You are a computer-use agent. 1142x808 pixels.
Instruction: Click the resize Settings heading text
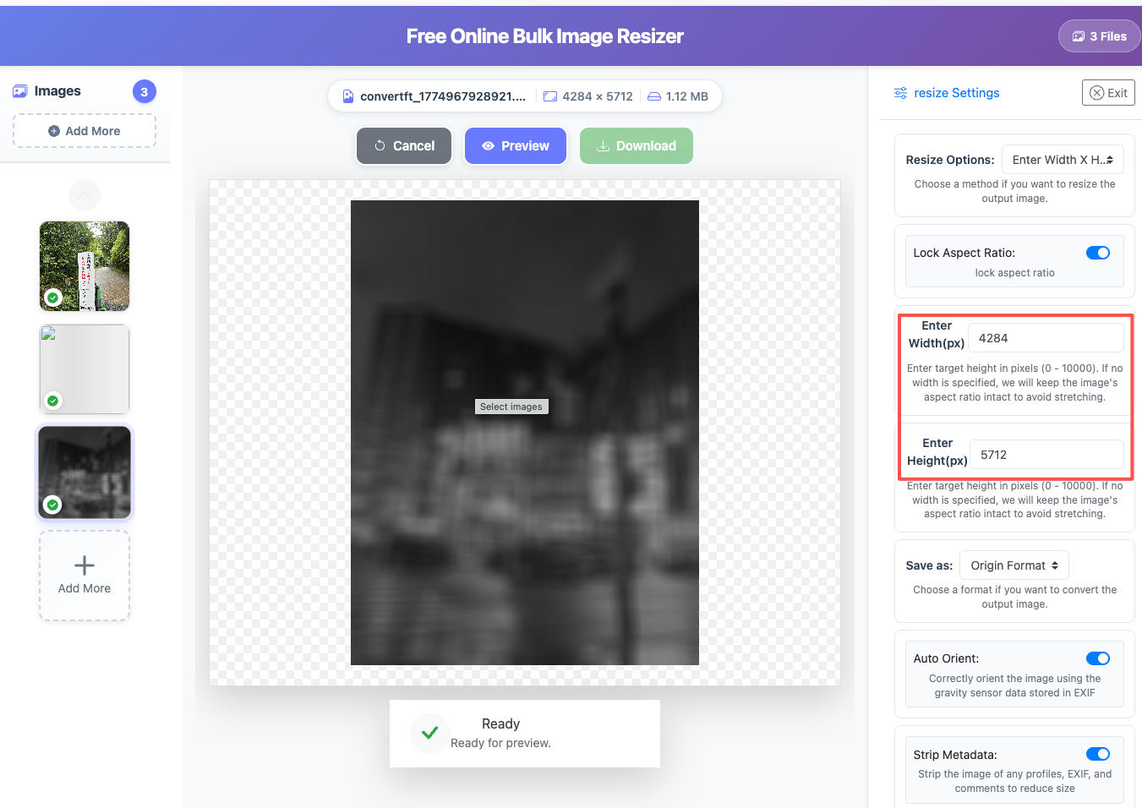957,93
